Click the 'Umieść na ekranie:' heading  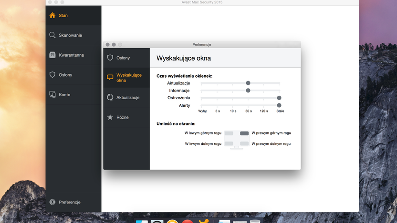click(176, 123)
